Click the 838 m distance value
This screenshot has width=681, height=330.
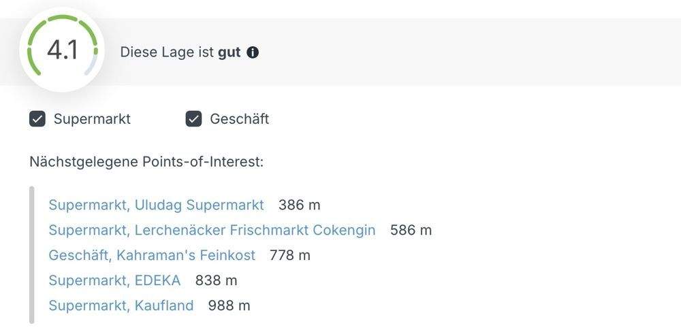click(216, 280)
